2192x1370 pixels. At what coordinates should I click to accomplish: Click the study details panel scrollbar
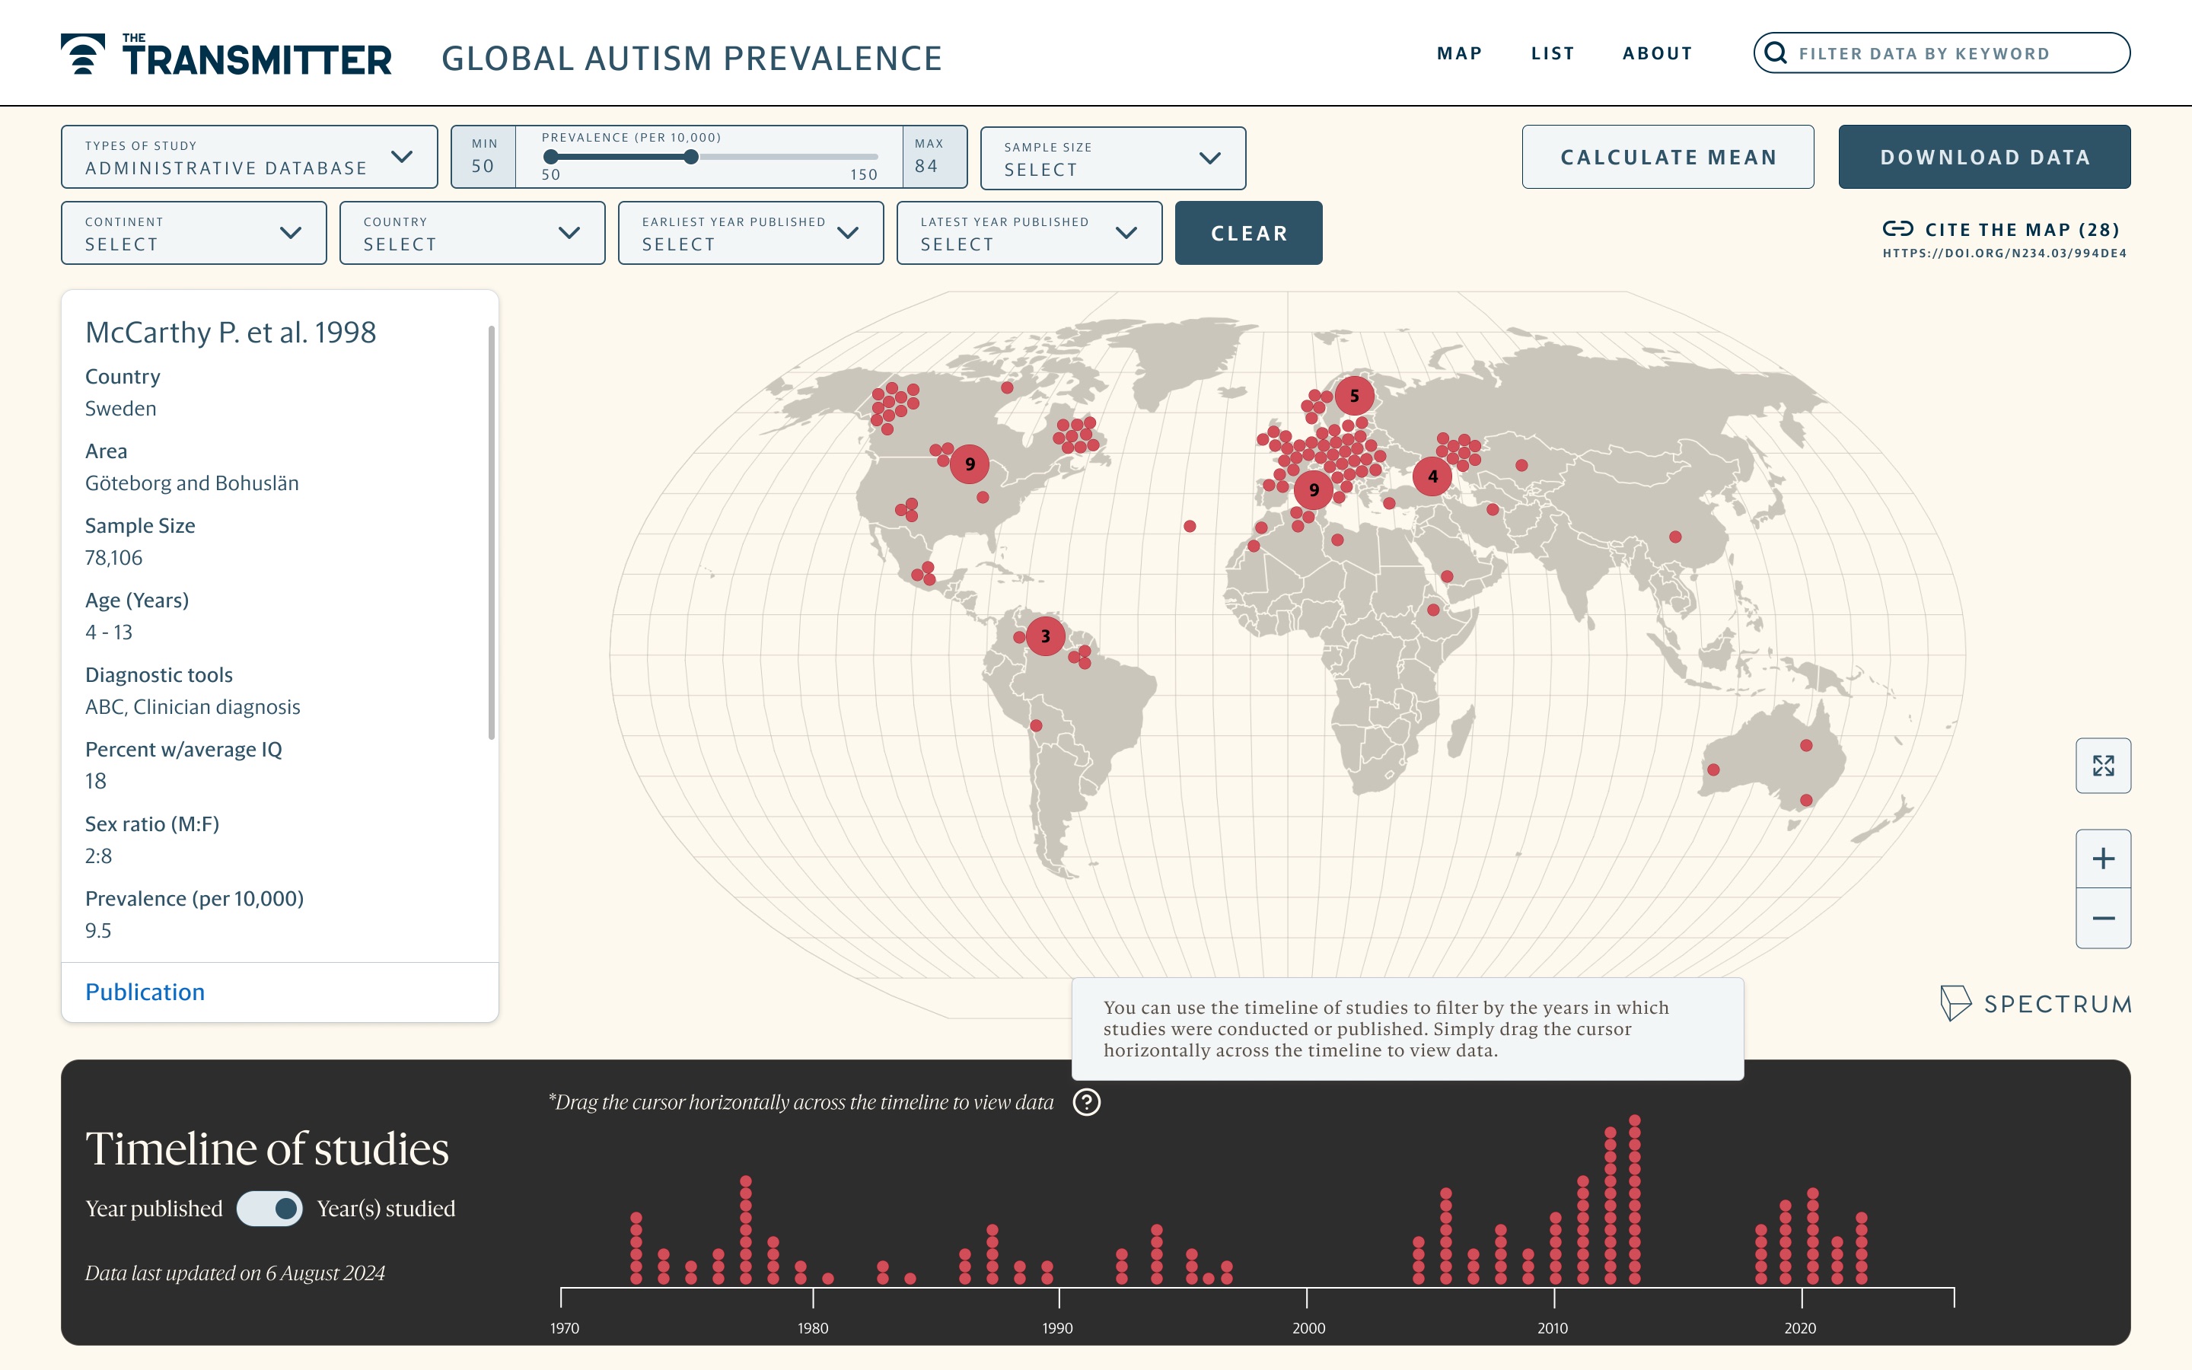tap(492, 532)
